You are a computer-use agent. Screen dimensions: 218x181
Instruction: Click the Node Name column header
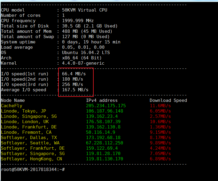pyautogui.click(x=13, y=100)
